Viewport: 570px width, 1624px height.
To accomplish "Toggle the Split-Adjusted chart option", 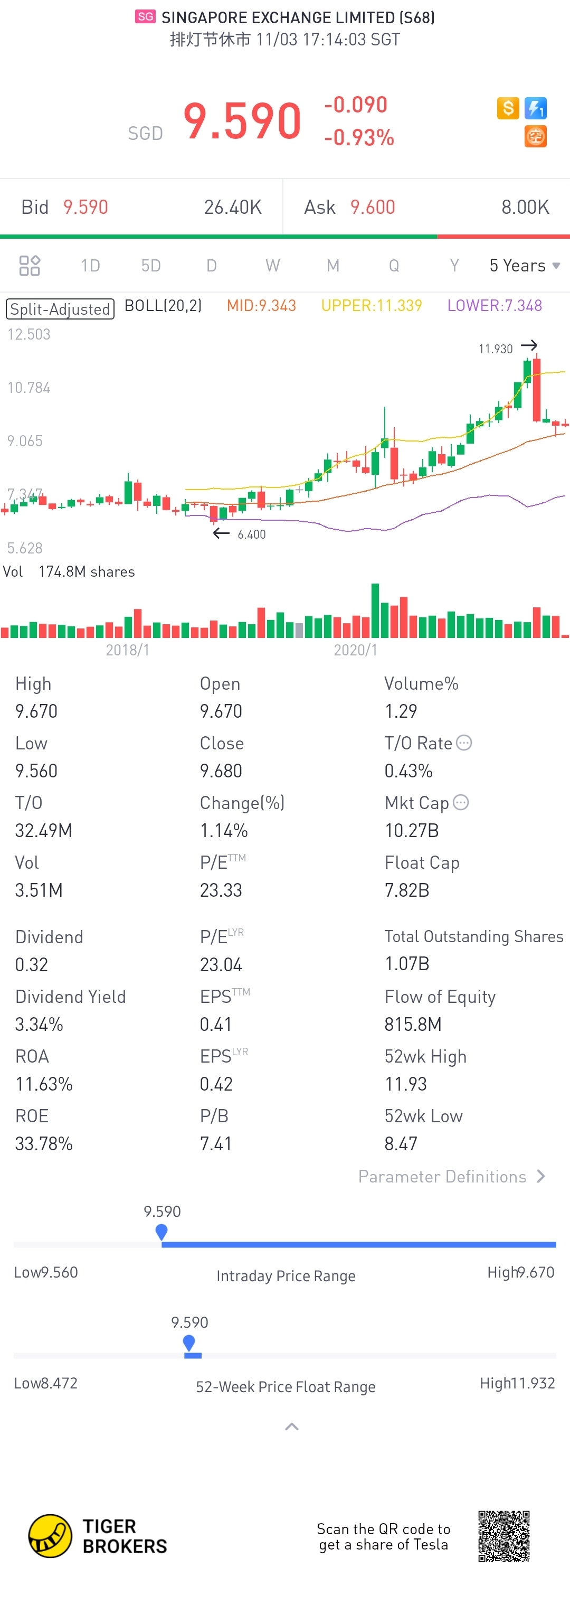I will [x=60, y=309].
